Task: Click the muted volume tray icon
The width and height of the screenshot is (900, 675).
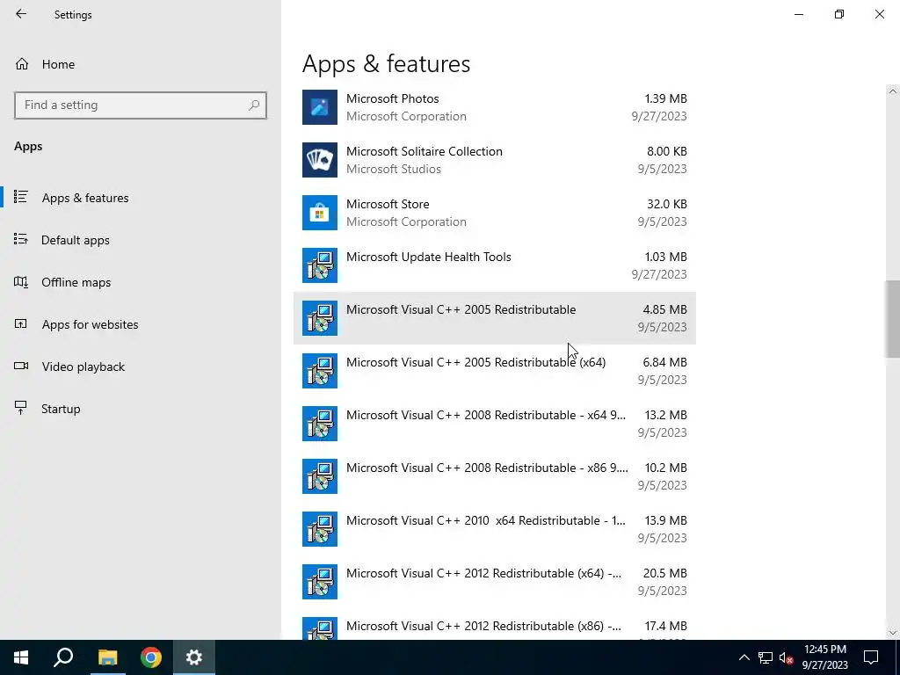Action: click(786, 657)
